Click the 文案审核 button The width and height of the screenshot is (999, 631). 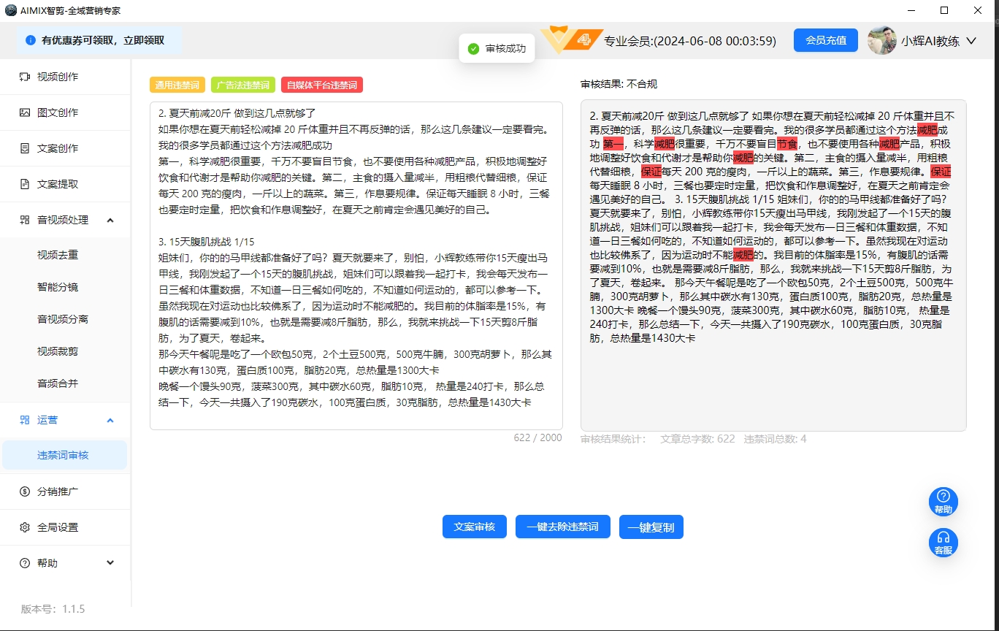(x=474, y=527)
